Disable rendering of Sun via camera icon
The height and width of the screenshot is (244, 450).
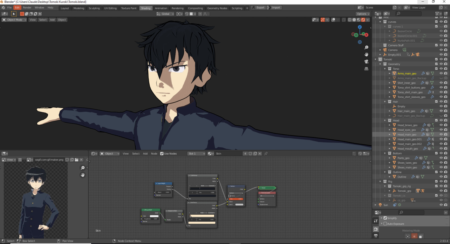tap(446, 205)
